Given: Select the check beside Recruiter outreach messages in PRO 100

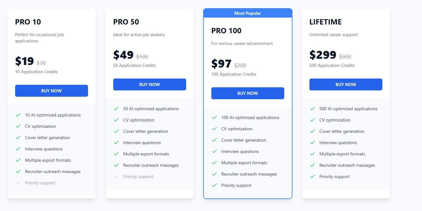Looking at the screenshot, I should (214, 174).
